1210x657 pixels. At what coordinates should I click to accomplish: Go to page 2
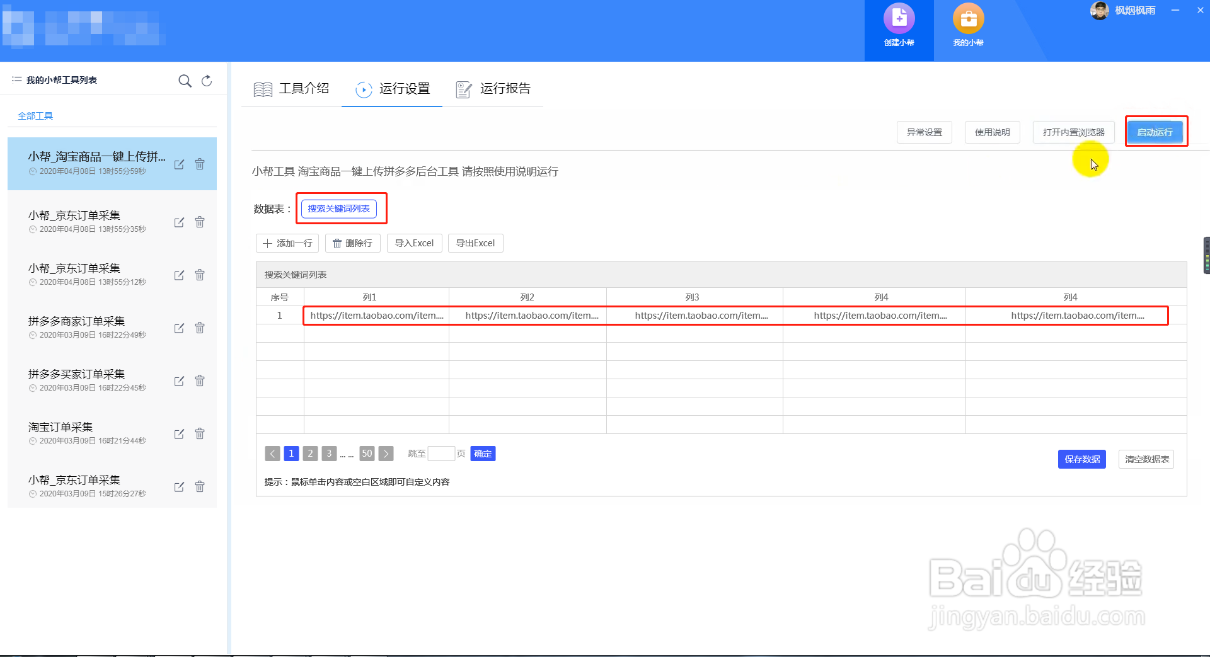tap(310, 454)
